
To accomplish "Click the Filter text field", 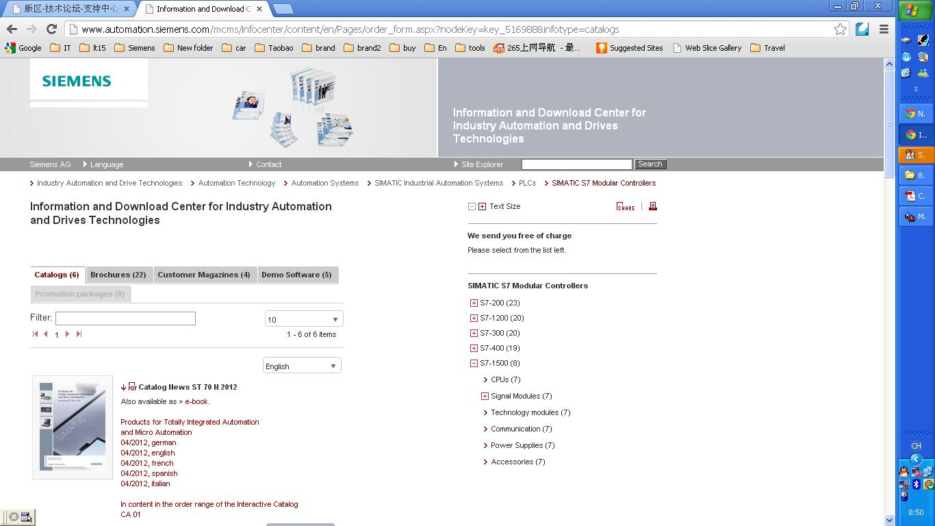I will (125, 318).
